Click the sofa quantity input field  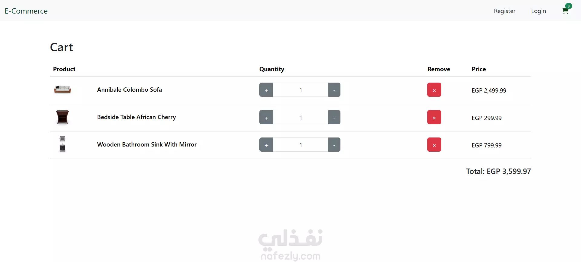(301, 90)
